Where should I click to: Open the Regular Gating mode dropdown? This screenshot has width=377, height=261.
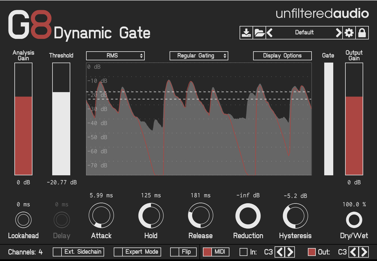click(x=199, y=56)
